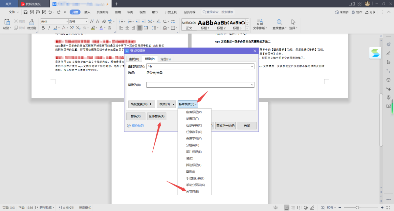Click the Align left paragraph icon
394x211 pixels.
[x=121, y=28]
